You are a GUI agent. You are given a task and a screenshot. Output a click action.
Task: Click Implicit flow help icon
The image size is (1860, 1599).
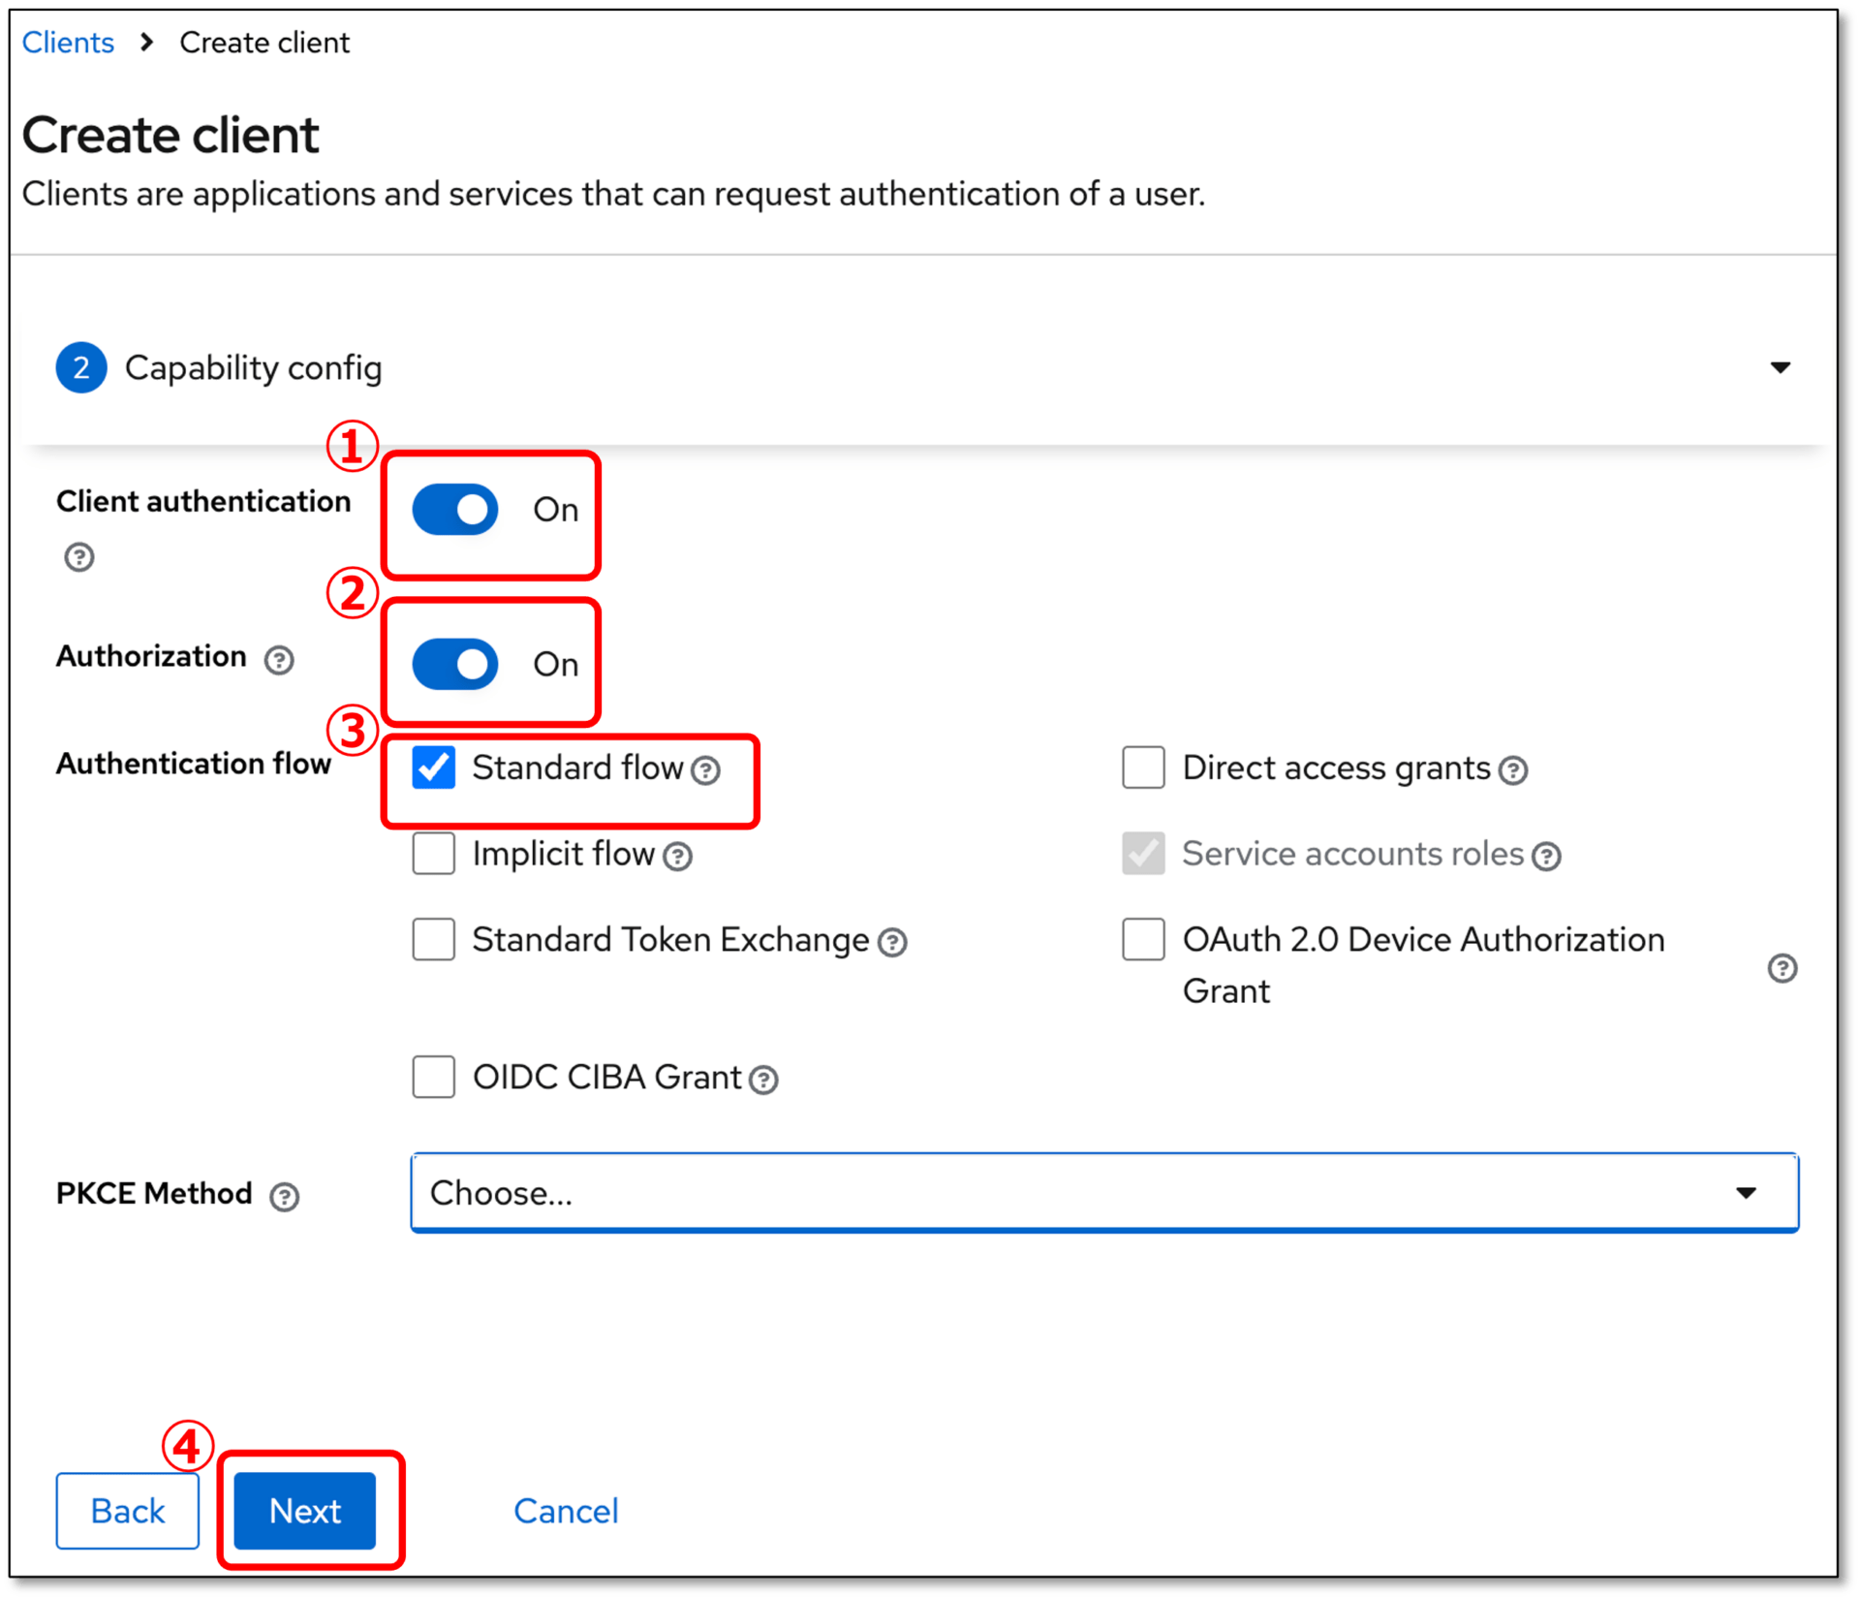point(678,857)
